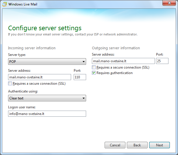The image size is (178, 155).
Task: Go Back to the previous step
Action: (137, 145)
